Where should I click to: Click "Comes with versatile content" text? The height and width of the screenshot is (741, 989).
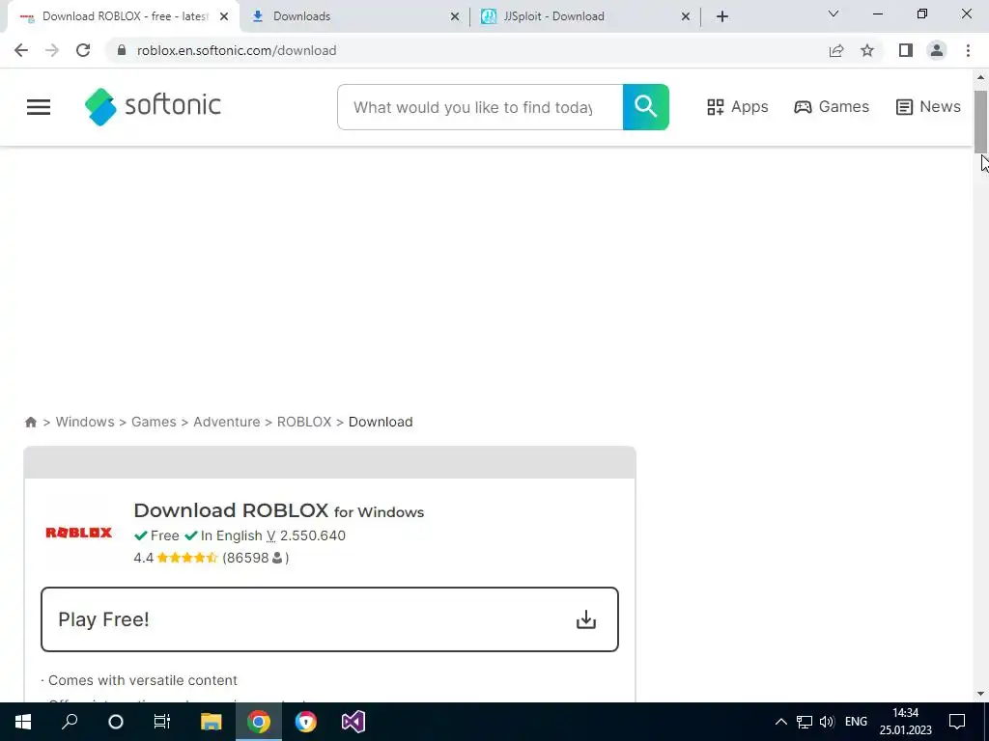(143, 680)
